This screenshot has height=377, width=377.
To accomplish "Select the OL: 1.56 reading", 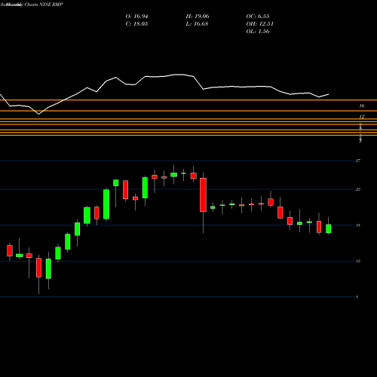I will (258, 32).
